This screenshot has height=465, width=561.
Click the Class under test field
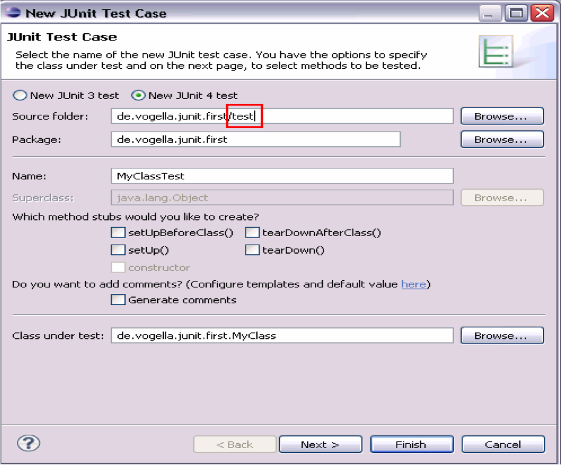[282, 335]
